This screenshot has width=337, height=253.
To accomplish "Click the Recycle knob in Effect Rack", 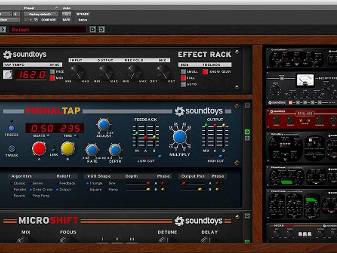I will coord(134,72).
